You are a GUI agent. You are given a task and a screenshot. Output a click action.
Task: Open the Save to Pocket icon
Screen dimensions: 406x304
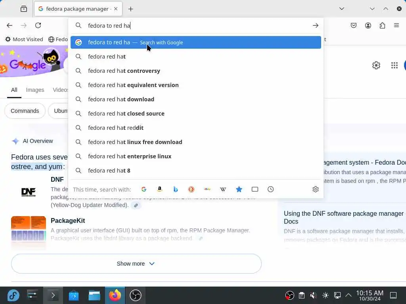pos(353,25)
